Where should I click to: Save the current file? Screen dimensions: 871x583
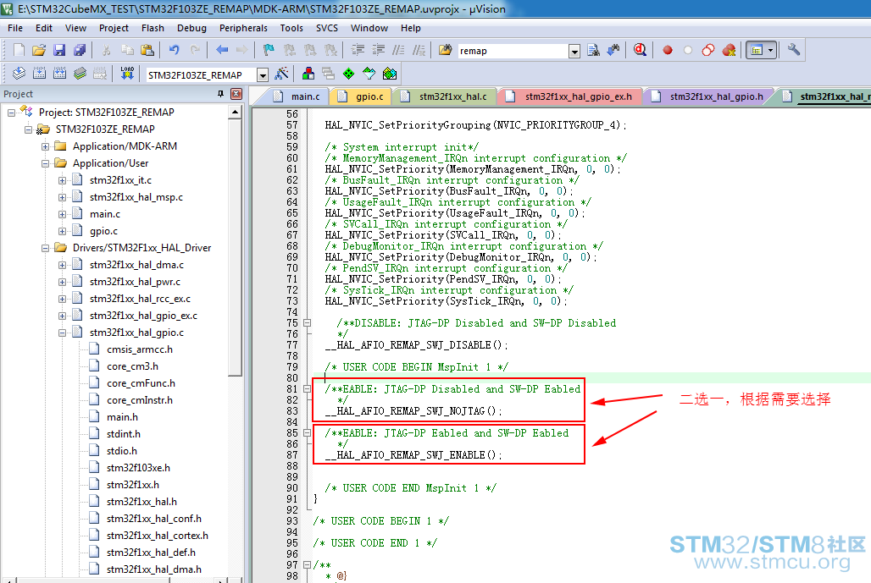pos(58,51)
